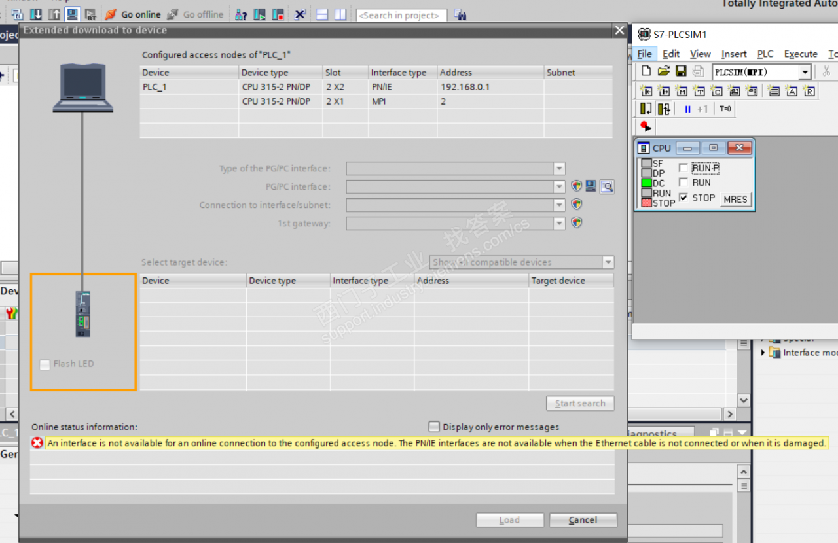Click the Start CPU toolbar icon
This screenshot has height=543, width=838.
point(259,14)
